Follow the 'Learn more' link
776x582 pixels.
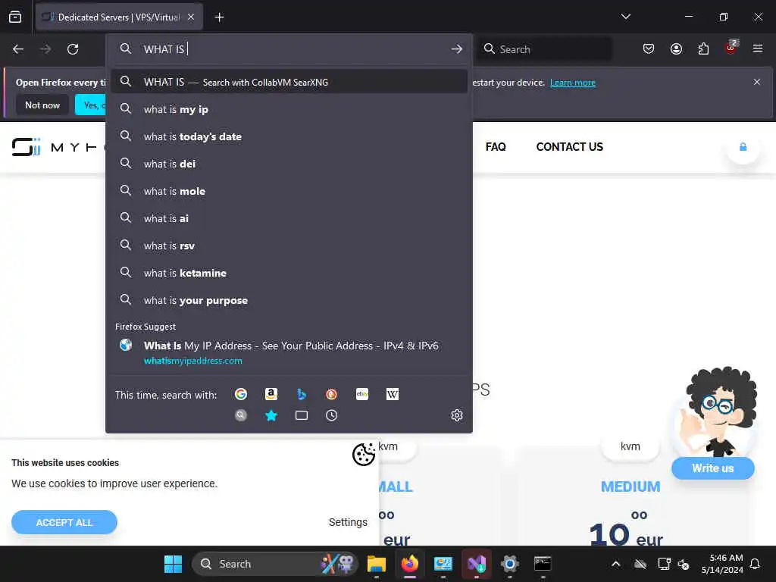tap(573, 83)
